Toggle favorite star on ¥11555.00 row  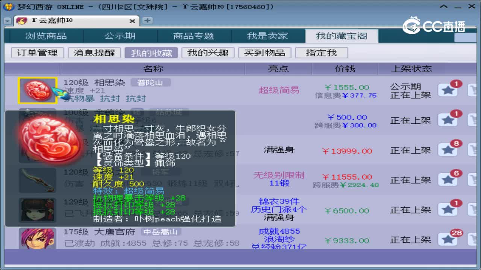pyautogui.click(x=448, y=180)
